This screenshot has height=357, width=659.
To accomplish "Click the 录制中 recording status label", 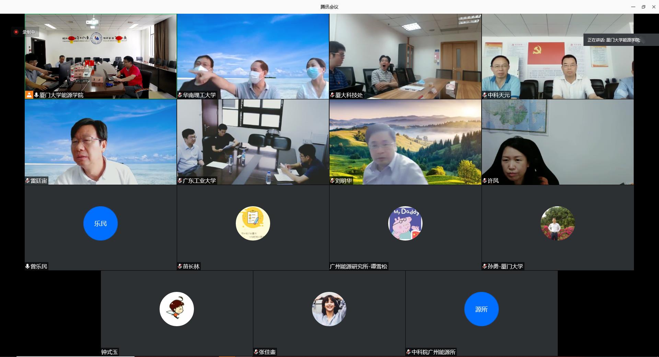I will 29,32.
